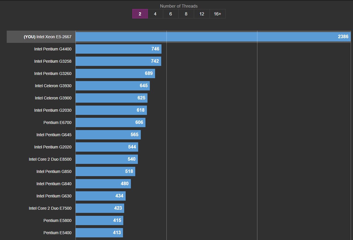
Task: Click the Pentium E5400 bar
Action: pos(99,233)
